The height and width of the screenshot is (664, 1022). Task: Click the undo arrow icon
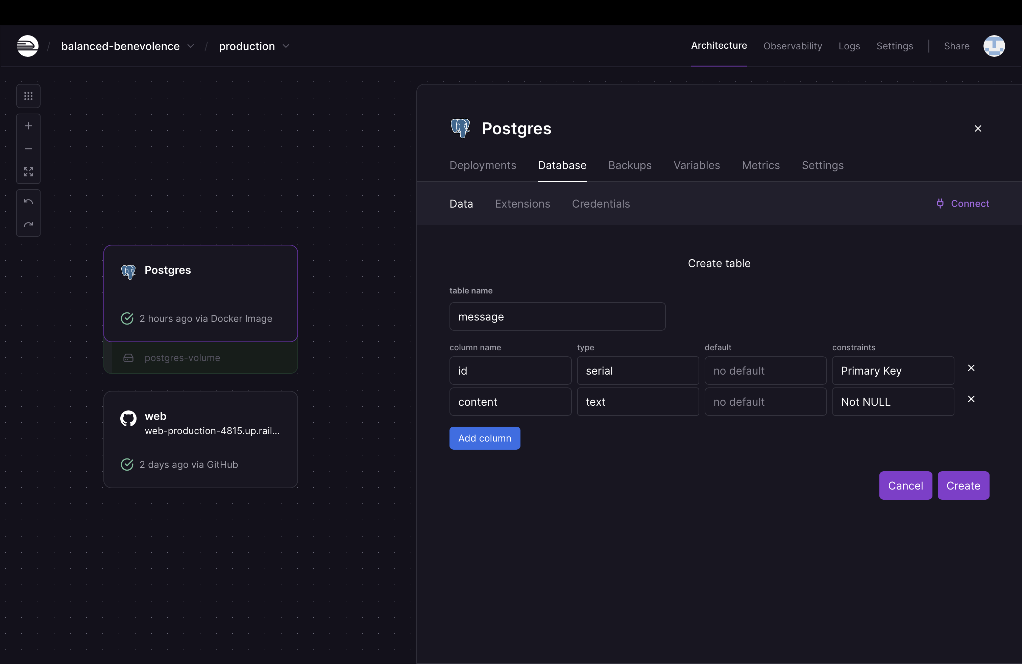pos(28,201)
